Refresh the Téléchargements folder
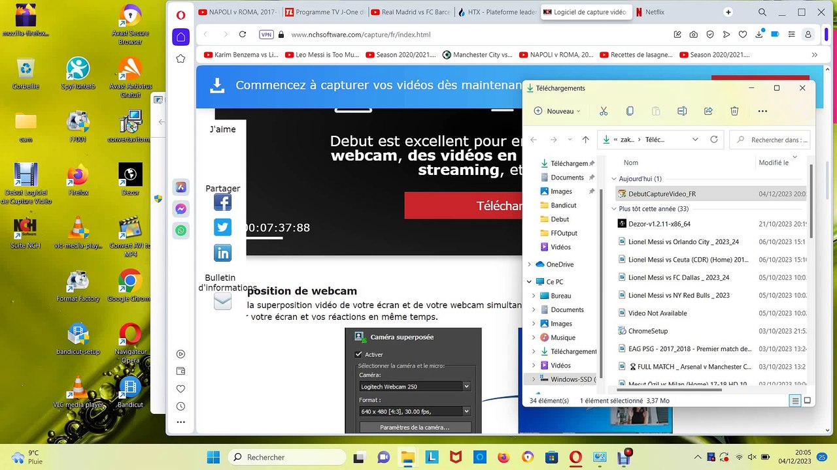Screen dimensions: 837x470 point(714,140)
